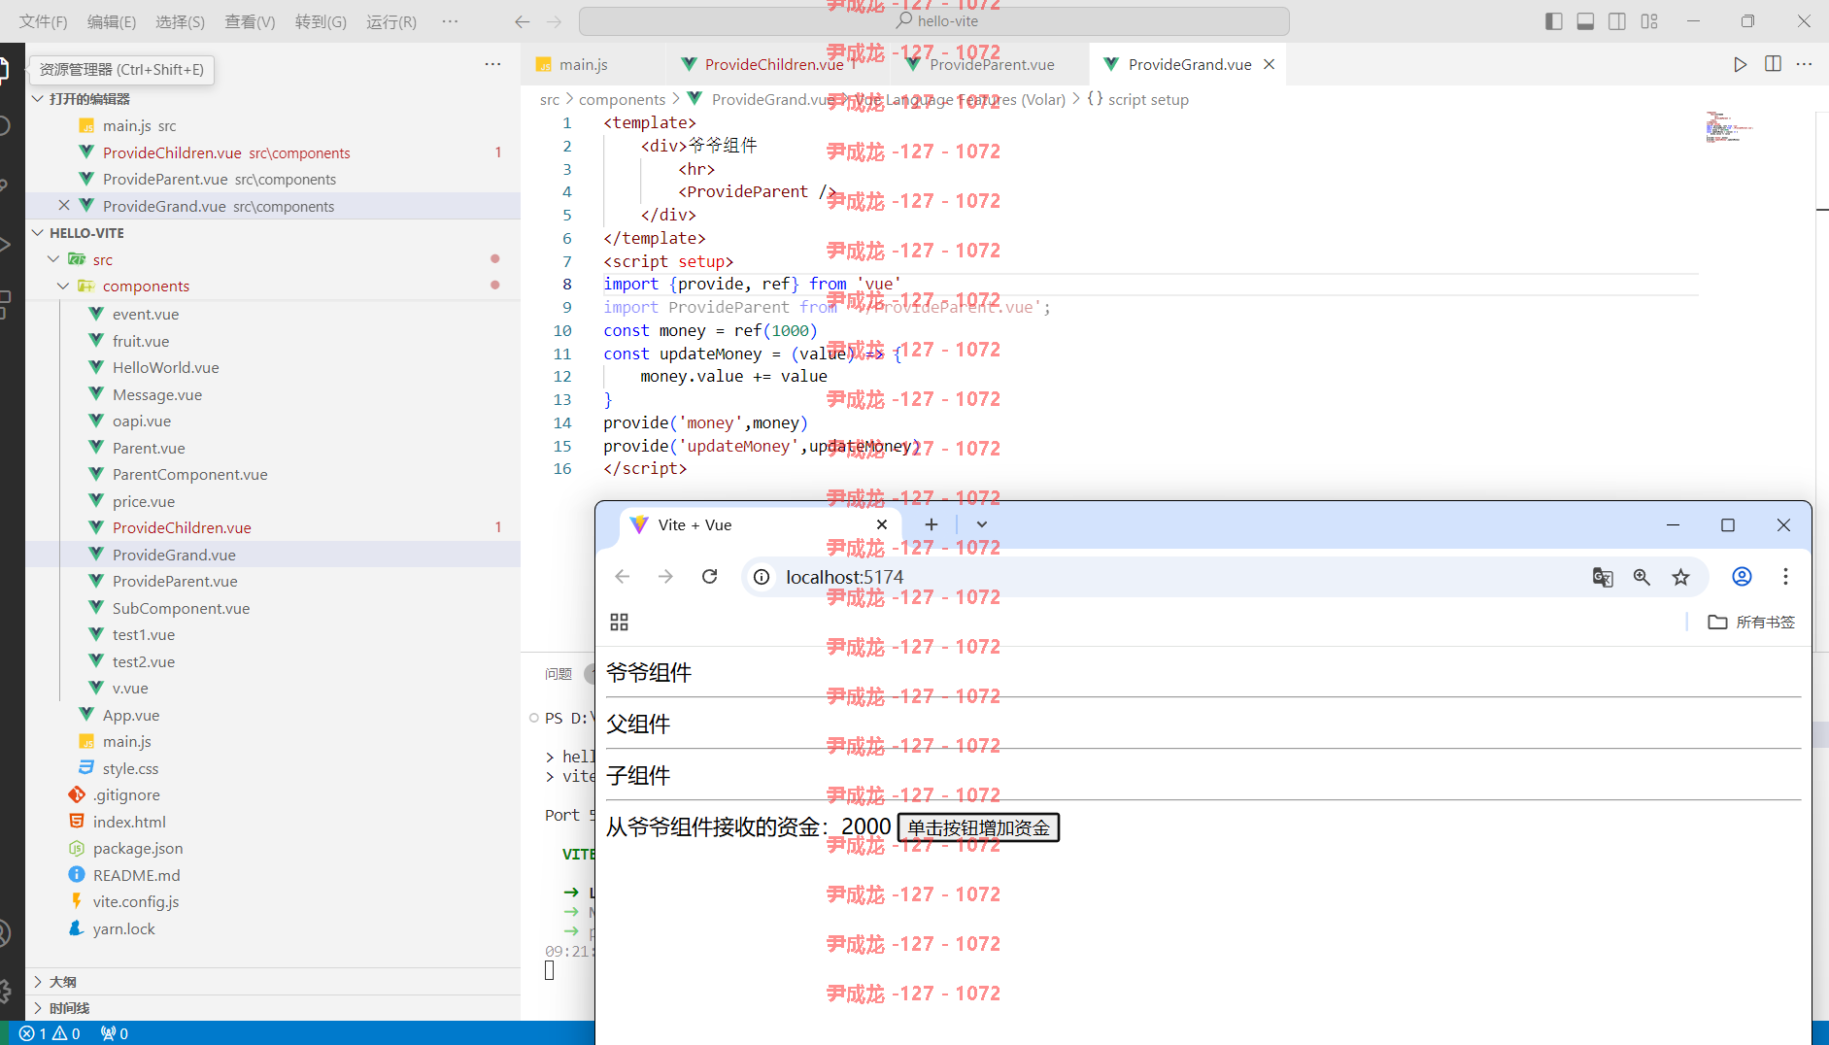
Task: Split the editor to the right
Action: pyautogui.click(x=1773, y=64)
